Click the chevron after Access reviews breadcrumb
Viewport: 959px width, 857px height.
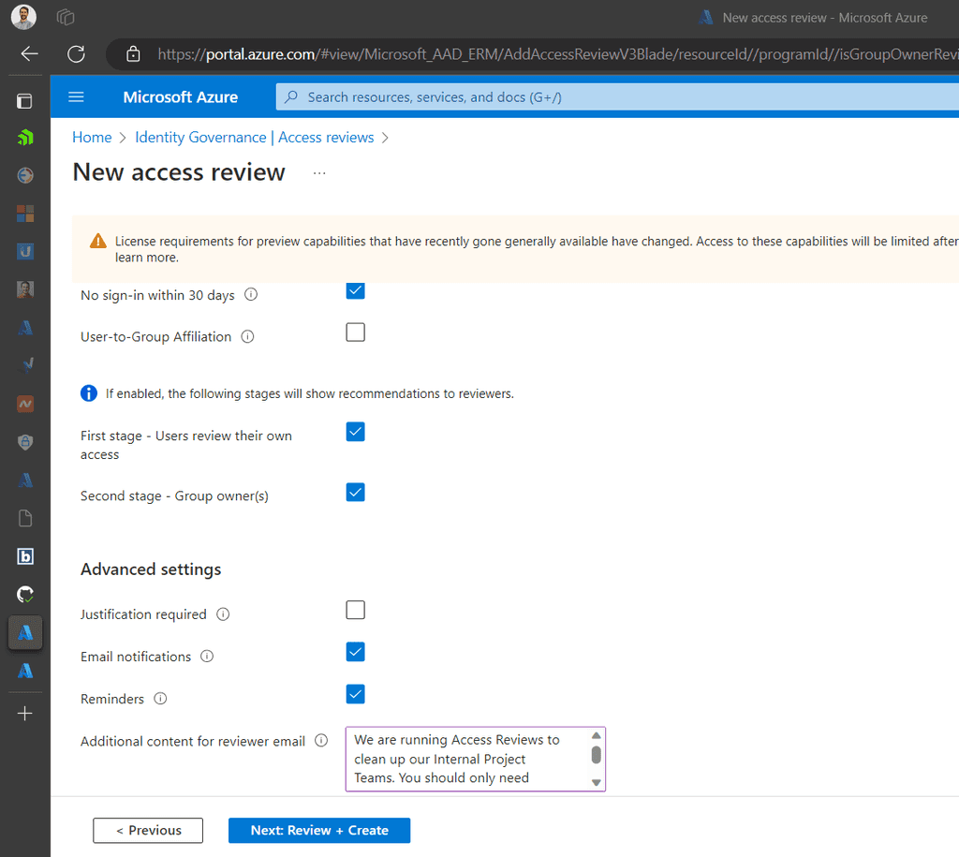point(384,137)
